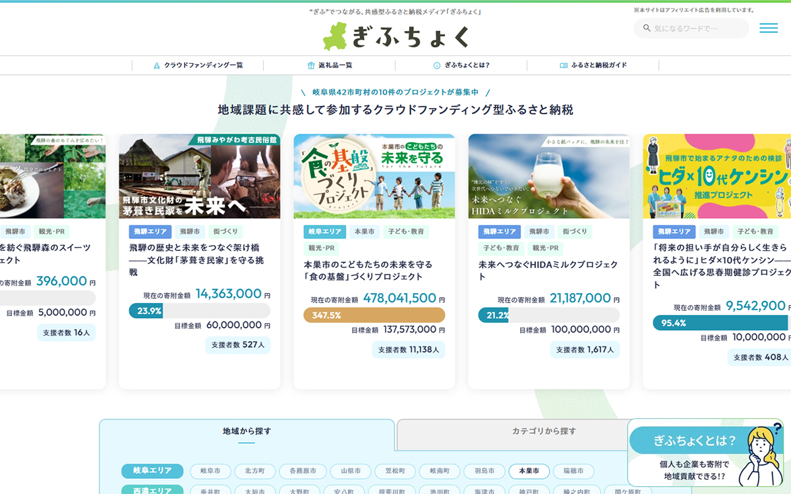The height and width of the screenshot is (494, 791).
Task: Open the 返礼品一覧 menu item
Action: coord(335,65)
